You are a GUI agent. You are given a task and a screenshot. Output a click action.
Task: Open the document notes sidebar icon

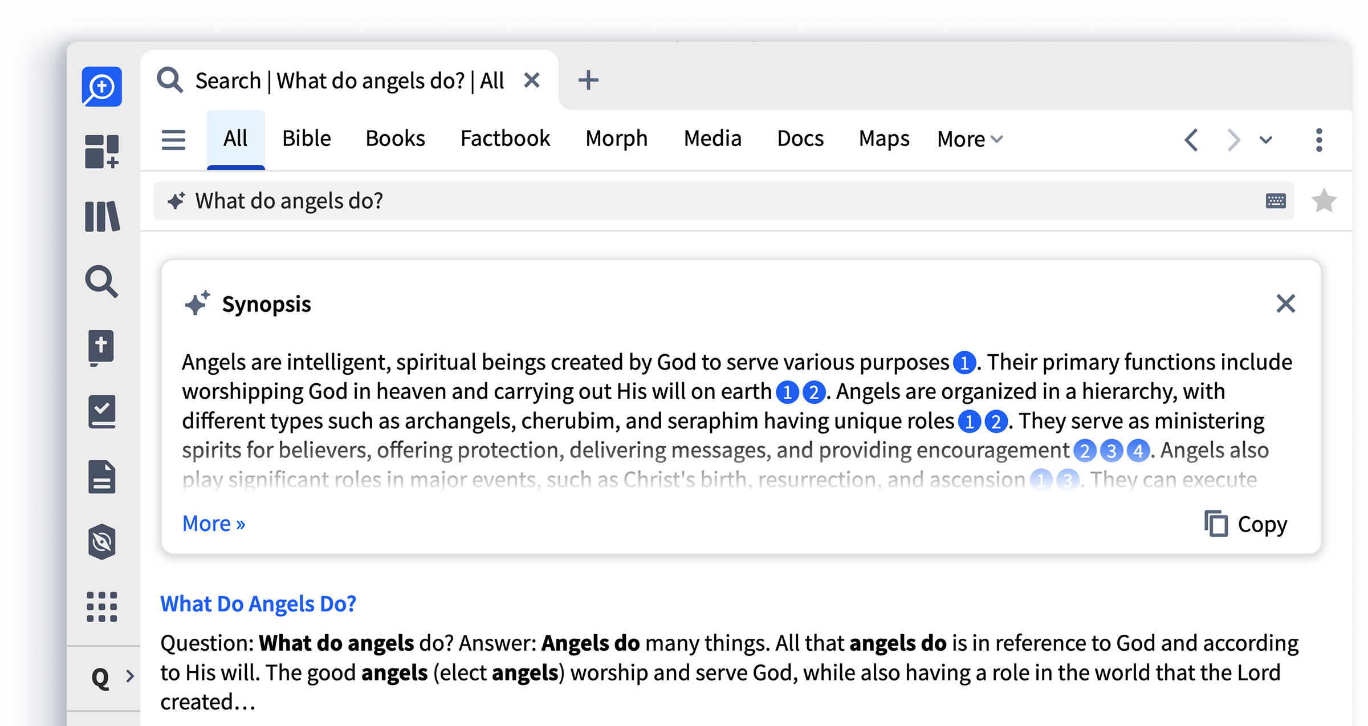click(102, 477)
